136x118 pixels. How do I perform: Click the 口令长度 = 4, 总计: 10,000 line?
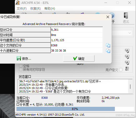pyautogui.click(x=45, y=104)
